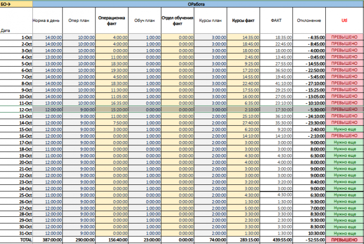The width and height of the screenshot is (364, 244).
Task: Click the red Utl column header
Action: (344, 20)
